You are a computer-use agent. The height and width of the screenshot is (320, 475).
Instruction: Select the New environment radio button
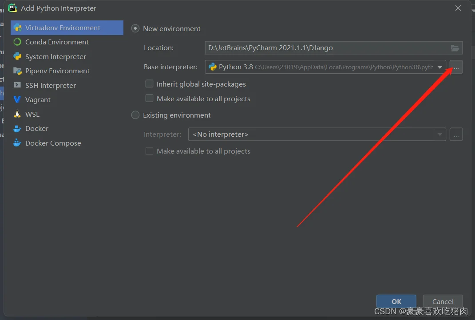coord(135,28)
